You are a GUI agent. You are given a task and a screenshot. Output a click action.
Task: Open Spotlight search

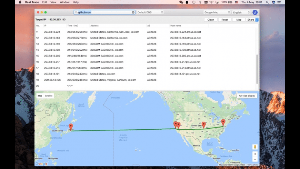(x=267, y=2)
